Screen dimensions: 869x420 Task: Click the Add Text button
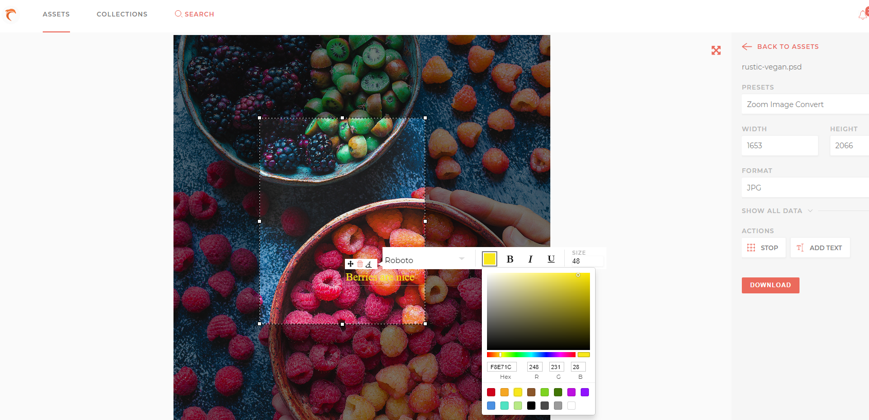pyautogui.click(x=820, y=248)
